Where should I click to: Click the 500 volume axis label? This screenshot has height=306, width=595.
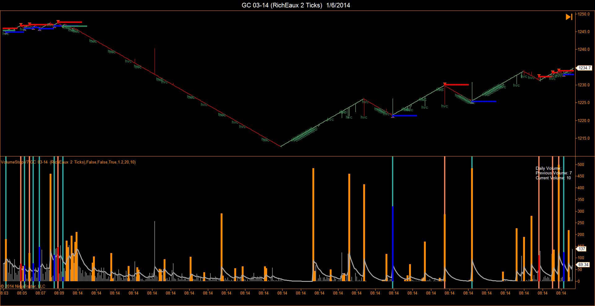tap(581, 164)
